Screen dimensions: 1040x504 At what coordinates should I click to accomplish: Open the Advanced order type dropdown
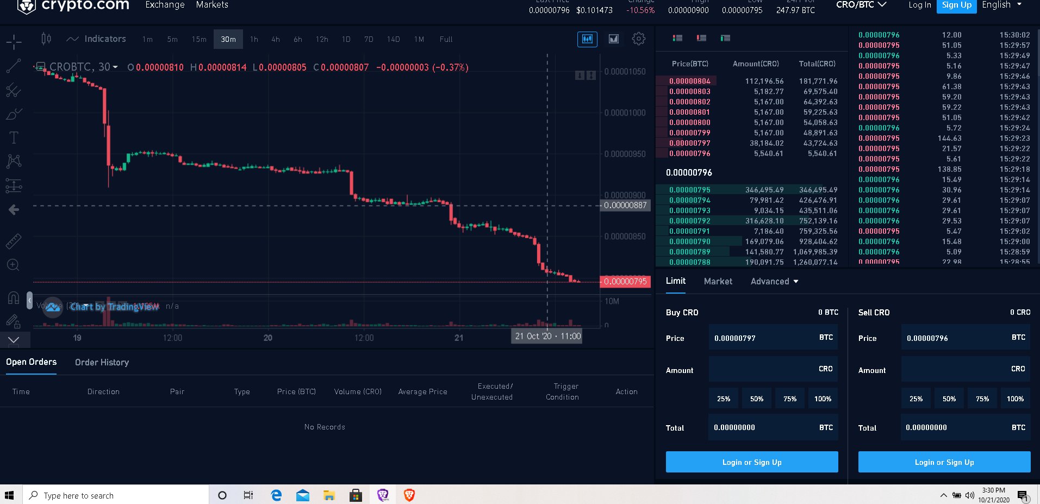pyautogui.click(x=774, y=281)
